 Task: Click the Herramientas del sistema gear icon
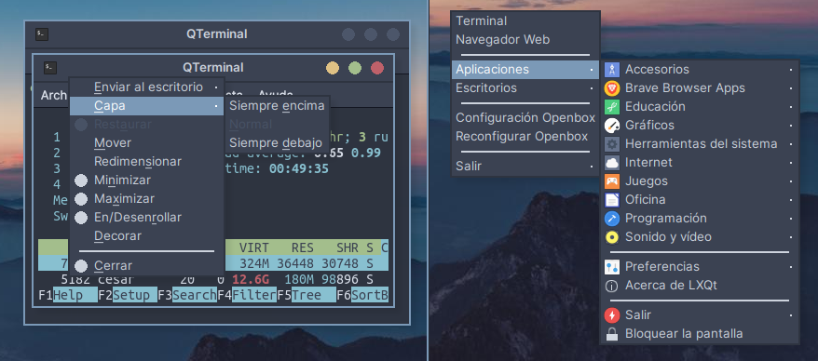click(x=611, y=144)
